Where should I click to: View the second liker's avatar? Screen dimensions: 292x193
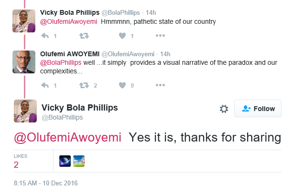point(79,162)
